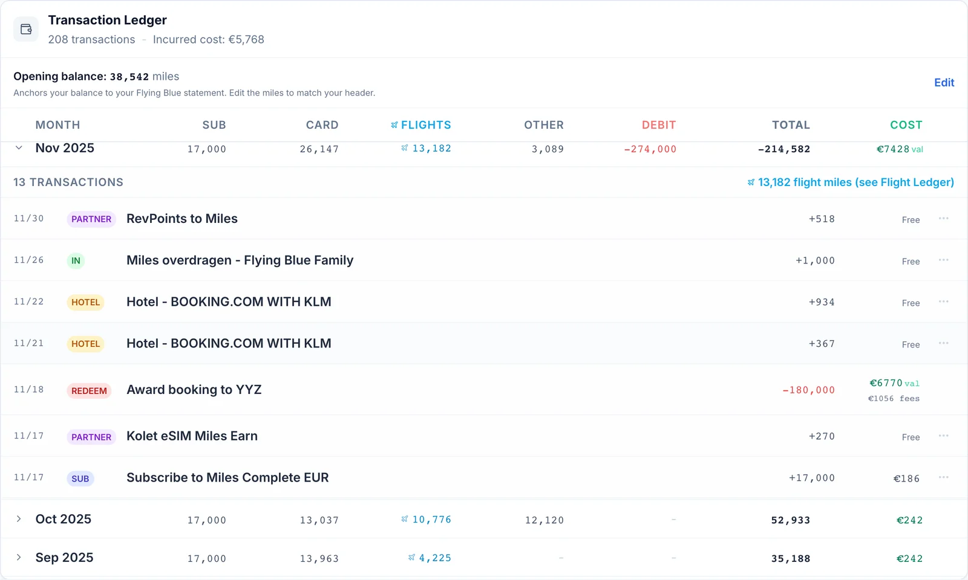This screenshot has width=968, height=580.
Task: Click the Sep 2025 card miles 13,963
Action: [319, 559]
